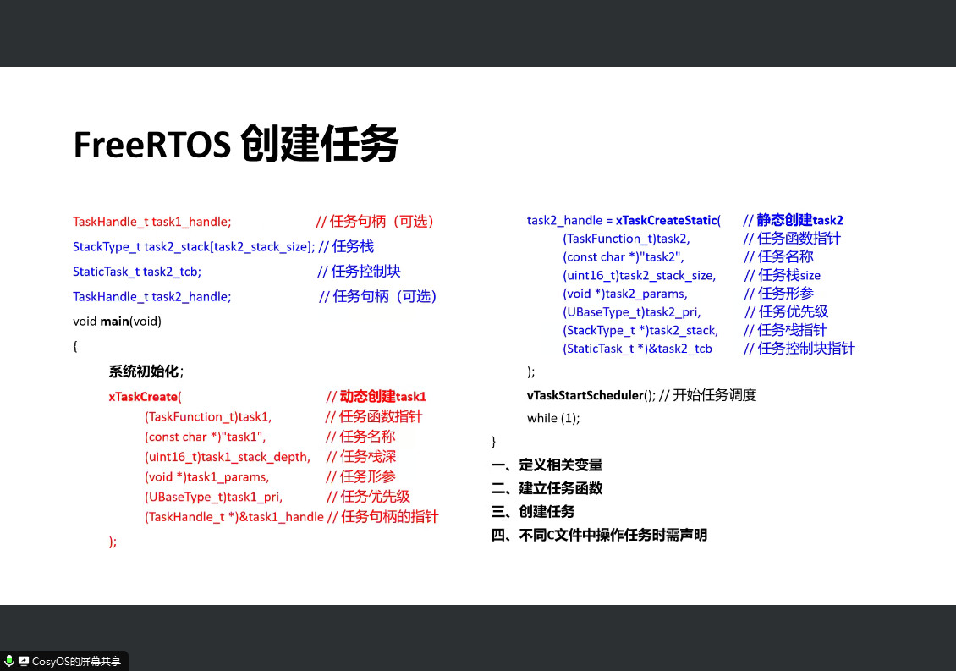Viewport: 956px width, 671px height.
Task: Click 'TaskHandle_t task1_handle;' line
Action: tap(151, 222)
